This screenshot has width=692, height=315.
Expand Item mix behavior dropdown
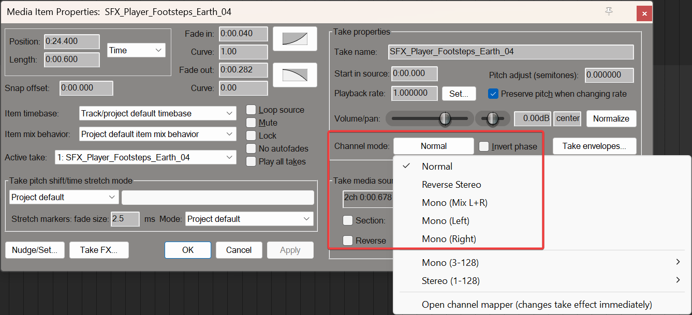point(158,134)
